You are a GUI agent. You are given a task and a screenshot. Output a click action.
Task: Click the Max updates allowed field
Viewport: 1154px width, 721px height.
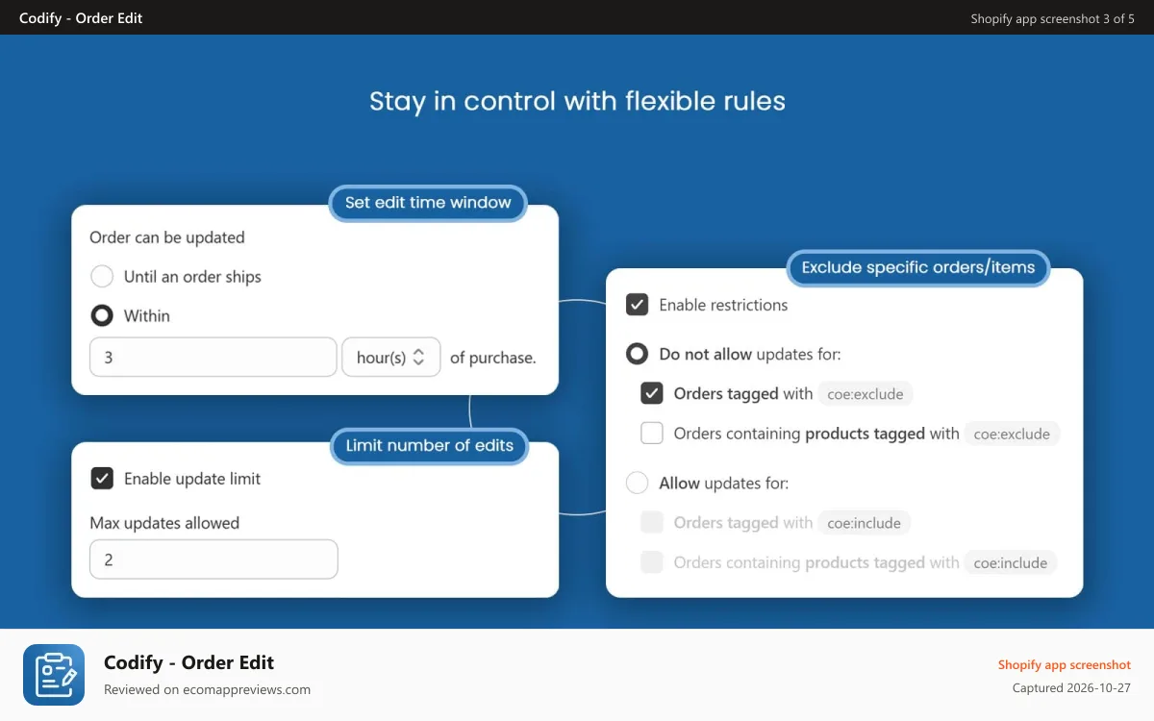pyautogui.click(x=213, y=559)
